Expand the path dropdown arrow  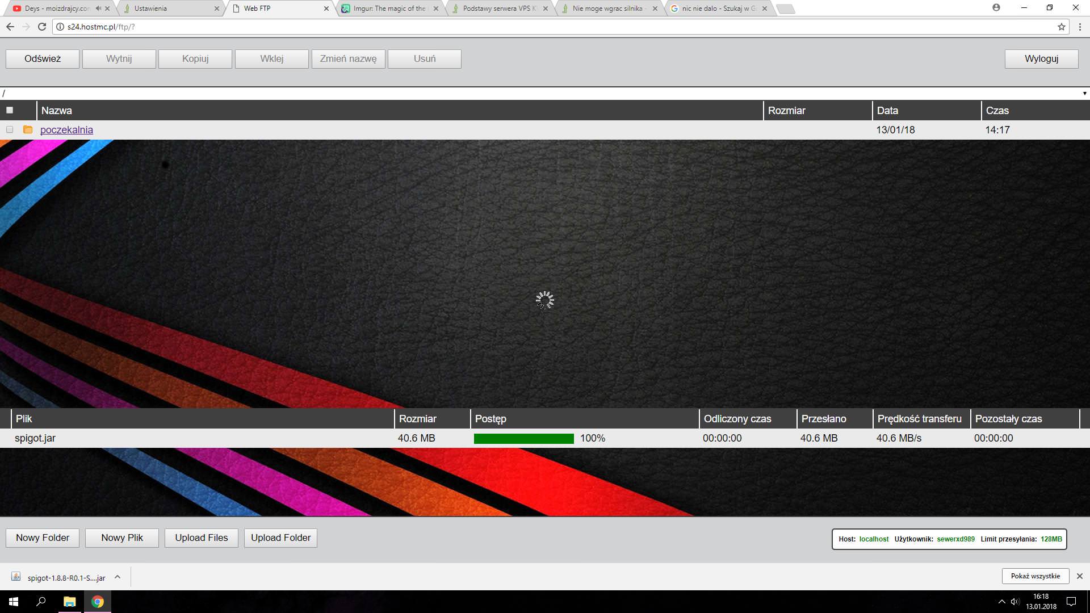[x=1084, y=94]
